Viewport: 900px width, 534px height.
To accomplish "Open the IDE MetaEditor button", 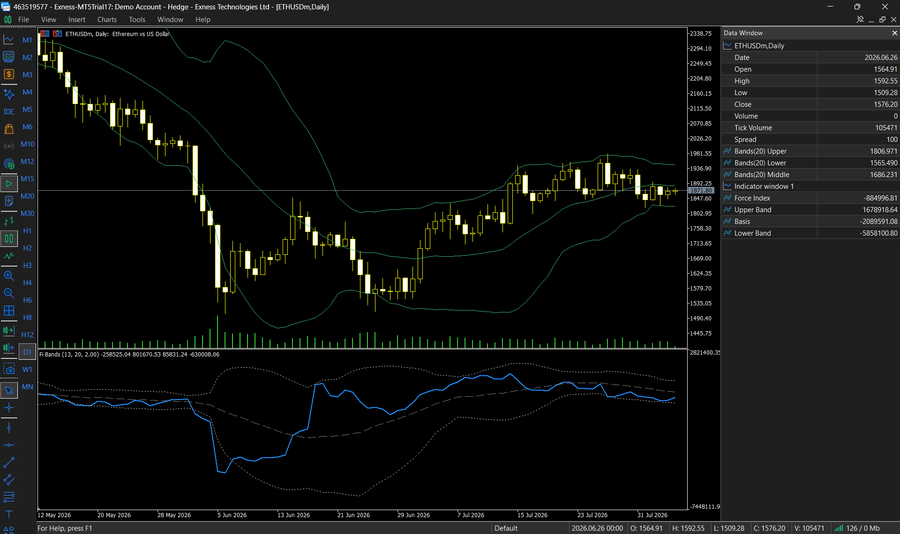I will pos(9,111).
